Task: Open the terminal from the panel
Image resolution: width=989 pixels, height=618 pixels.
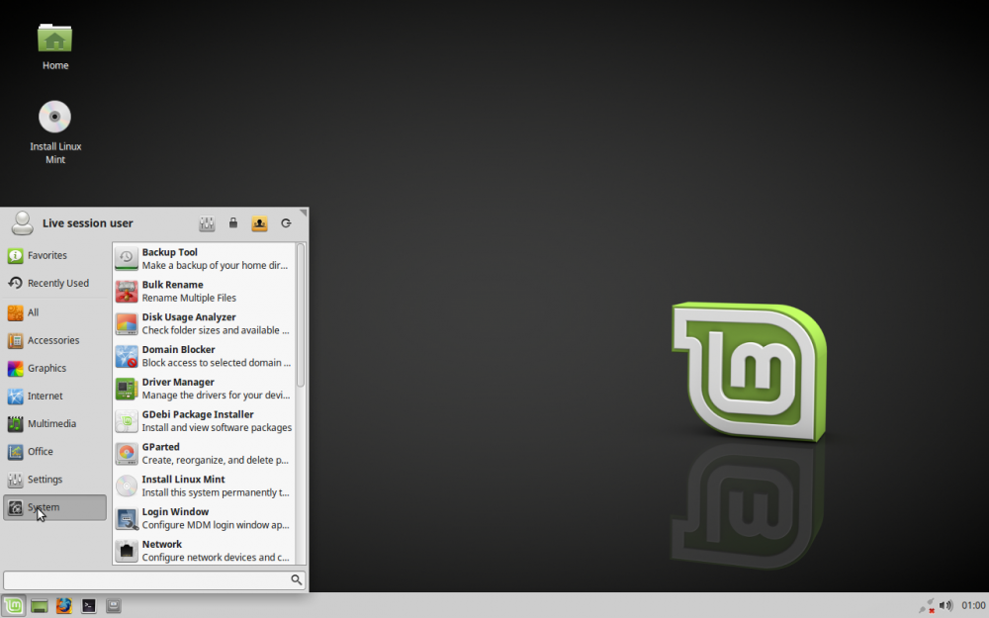Action: coord(89,606)
